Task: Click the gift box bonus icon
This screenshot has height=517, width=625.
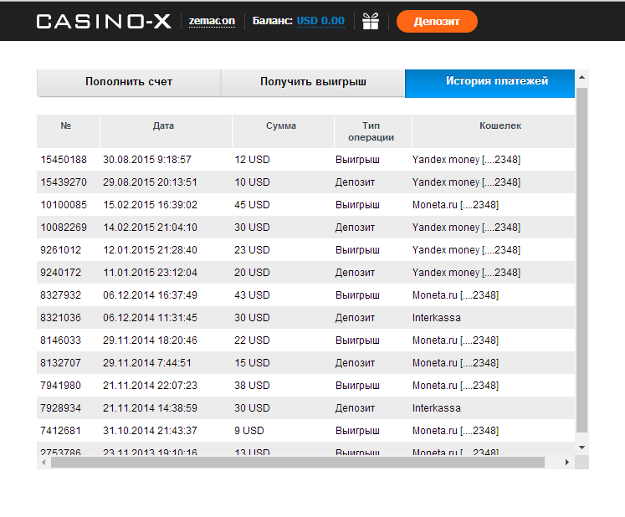Action: [371, 21]
